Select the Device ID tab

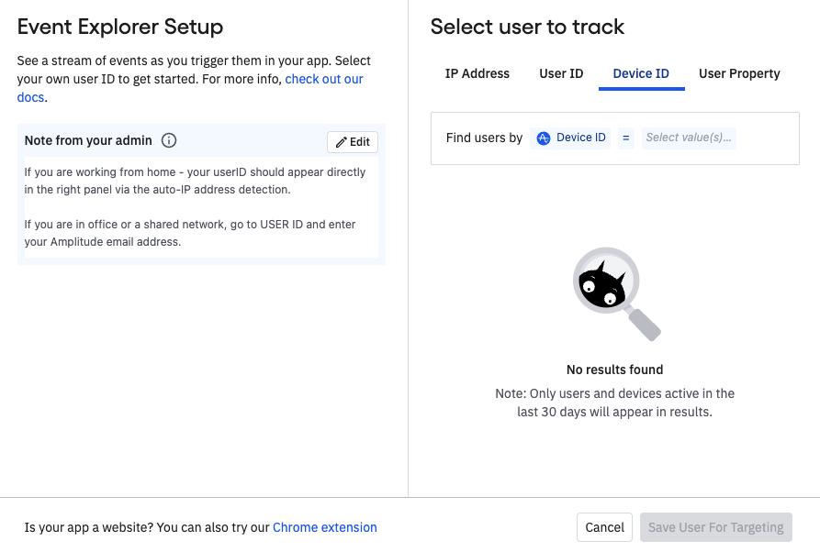641,73
